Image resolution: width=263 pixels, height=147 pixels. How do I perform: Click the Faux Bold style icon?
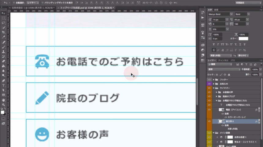213,44
